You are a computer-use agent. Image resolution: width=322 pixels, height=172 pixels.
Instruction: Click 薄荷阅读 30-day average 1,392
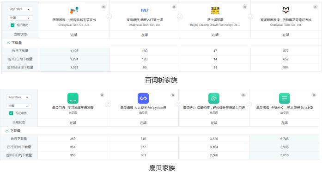pyautogui.click(x=74, y=68)
